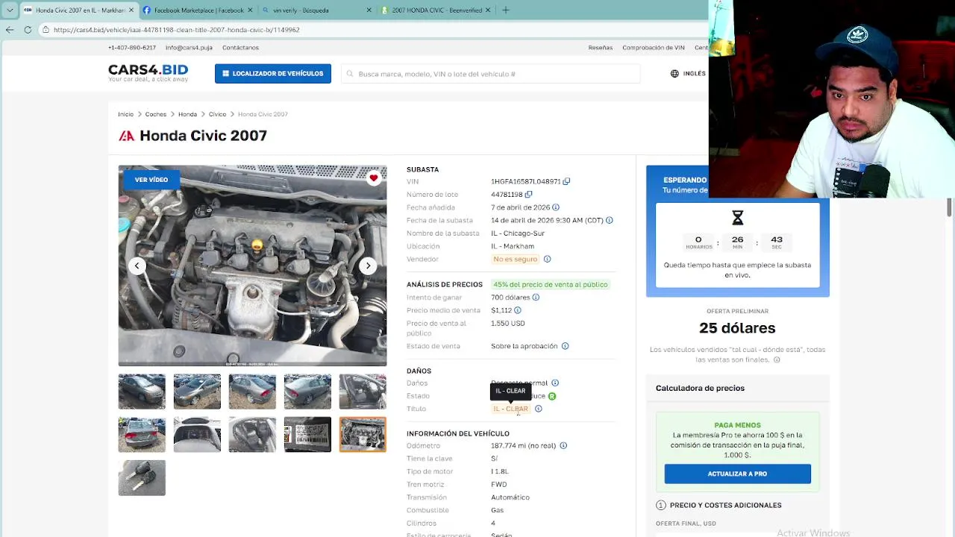
Task: Show info icon next to Odómetro value
Action: click(563, 446)
